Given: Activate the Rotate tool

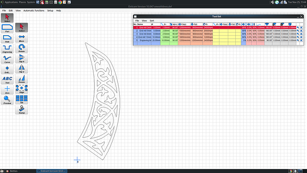Looking at the screenshot, I should pos(21,48).
